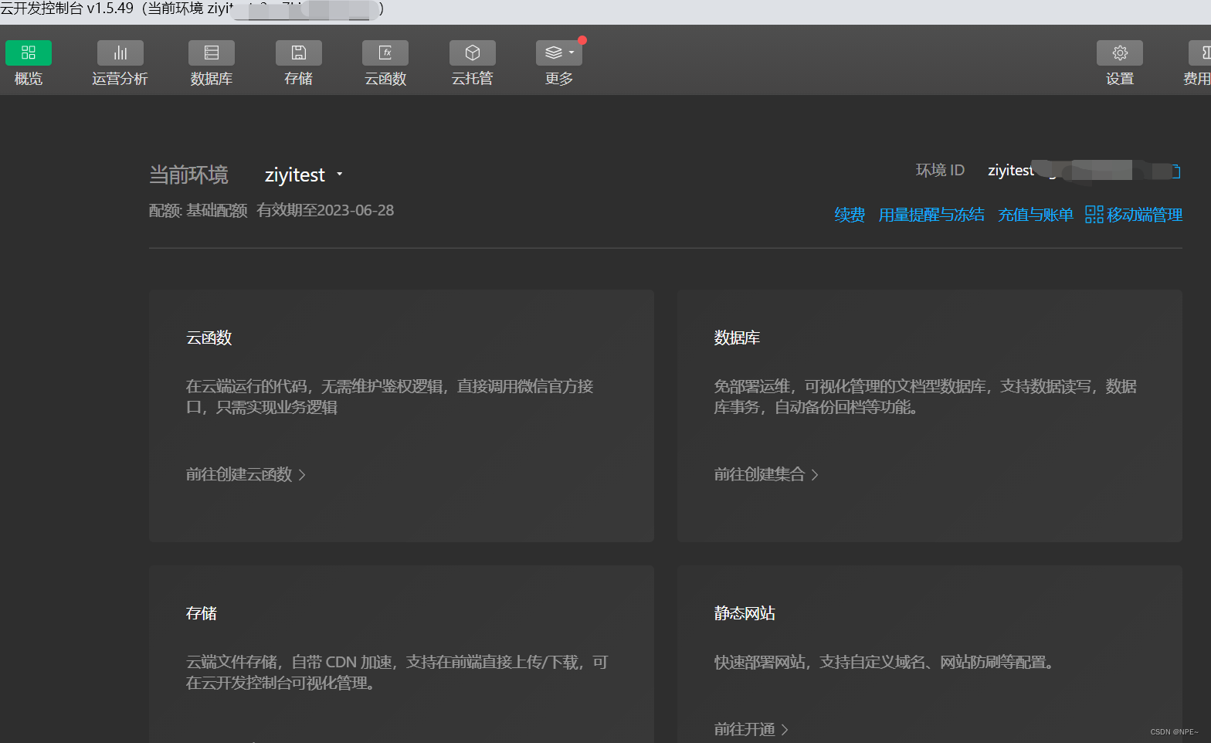Open the 云托管 cube icon
Screen dimensions: 1211x743
click(473, 53)
